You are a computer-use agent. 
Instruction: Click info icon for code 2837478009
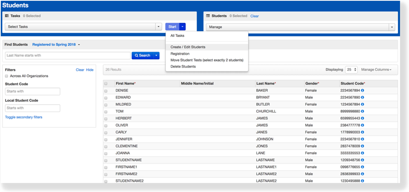(x=363, y=146)
